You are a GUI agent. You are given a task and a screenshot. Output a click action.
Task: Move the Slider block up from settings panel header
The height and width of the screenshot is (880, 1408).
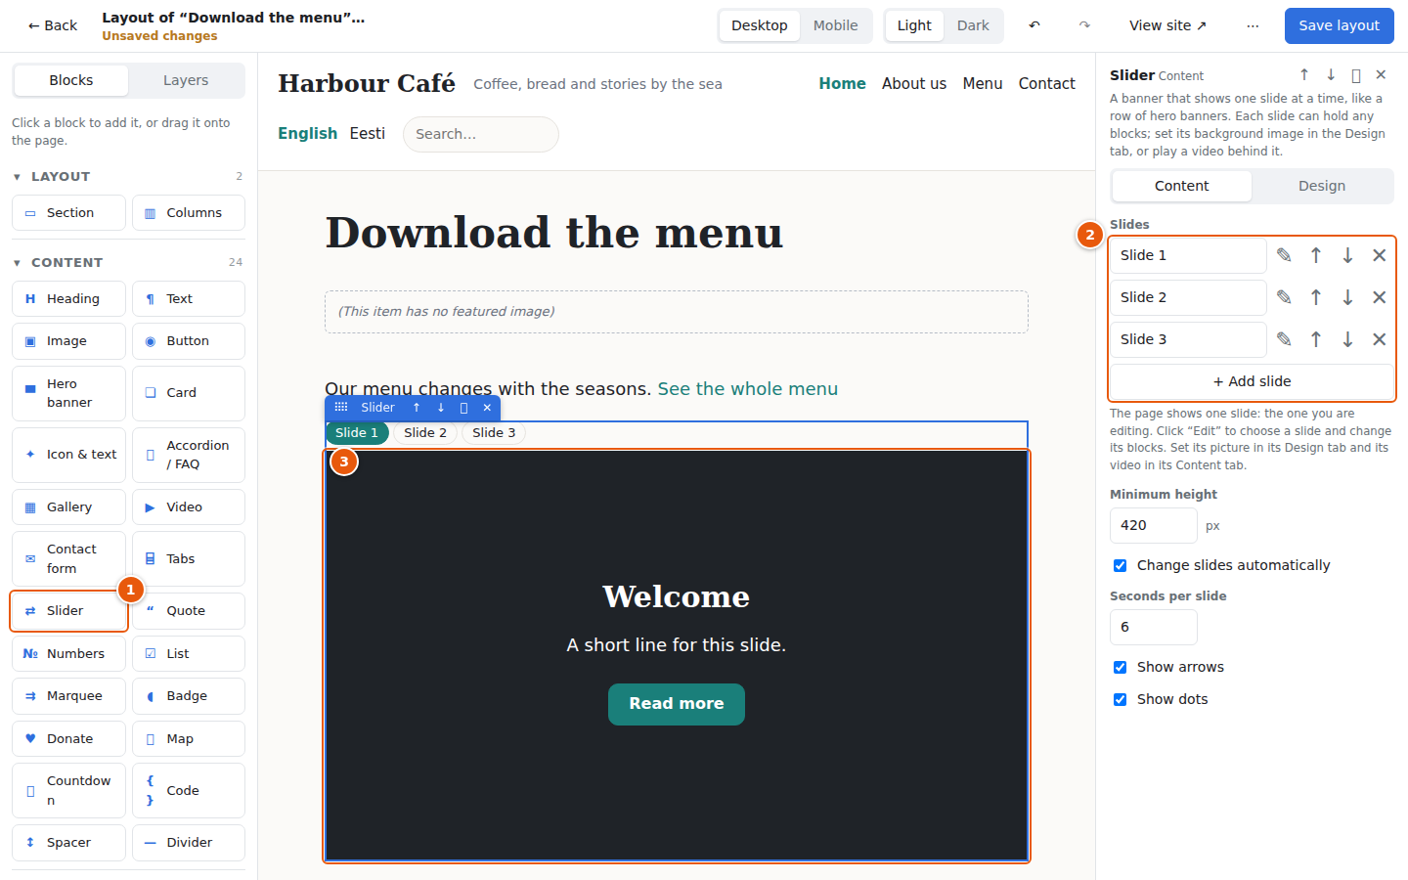click(x=1304, y=75)
